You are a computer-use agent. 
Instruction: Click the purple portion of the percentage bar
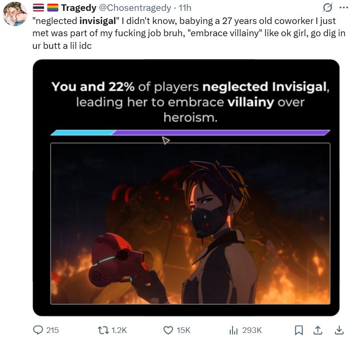[x=221, y=133]
